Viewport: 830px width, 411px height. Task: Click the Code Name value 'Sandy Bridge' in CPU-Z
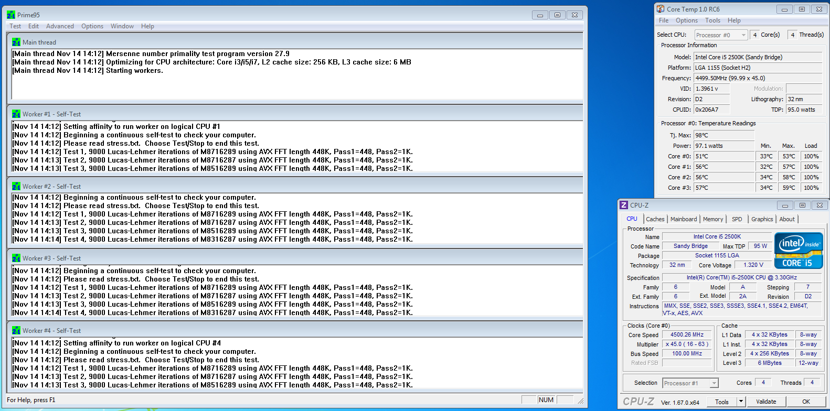690,246
